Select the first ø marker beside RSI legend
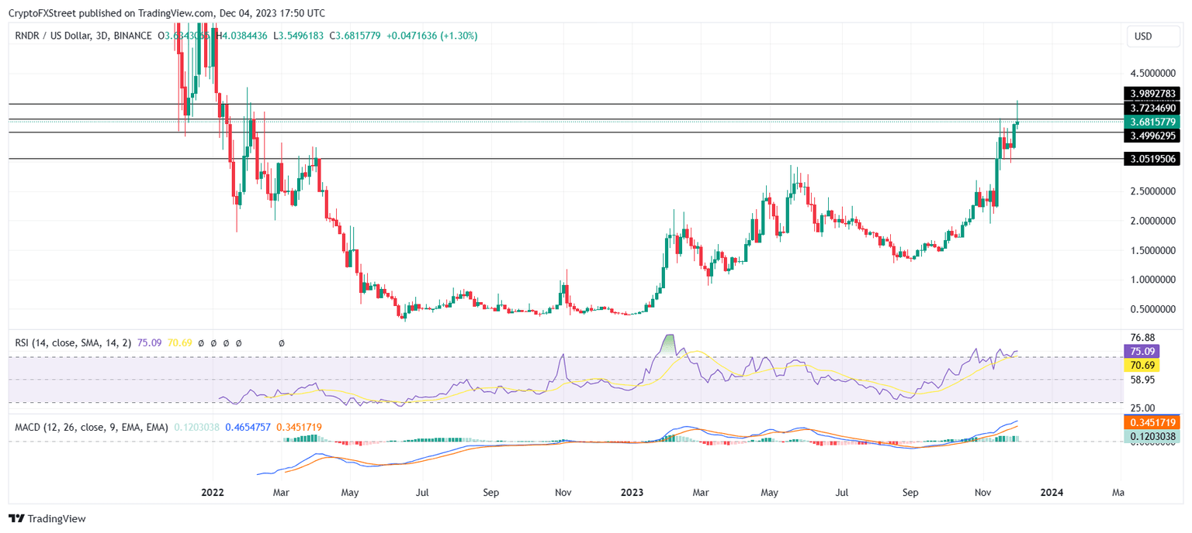The width and height of the screenshot is (1192, 533). (201, 342)
